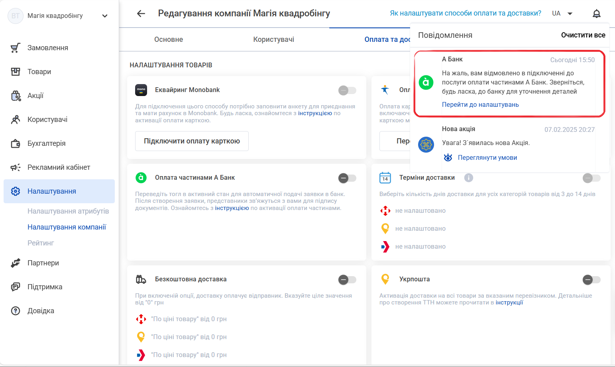Click Перейти до налаштувань link in notification
This screenshot has height=367, width=615.
(480, 104)
